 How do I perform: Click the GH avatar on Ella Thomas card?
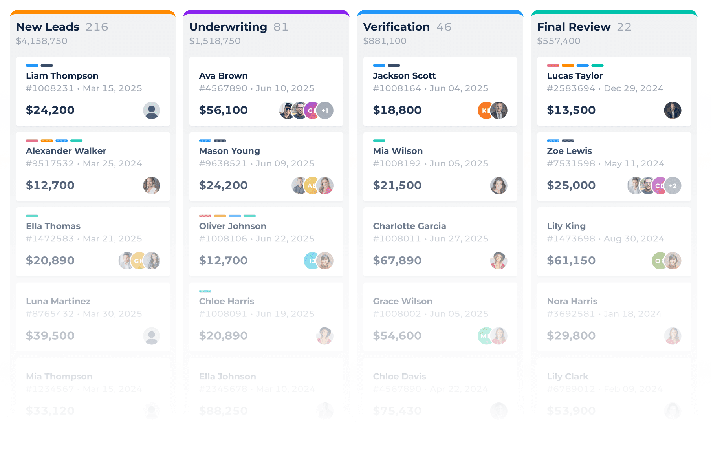138,261
